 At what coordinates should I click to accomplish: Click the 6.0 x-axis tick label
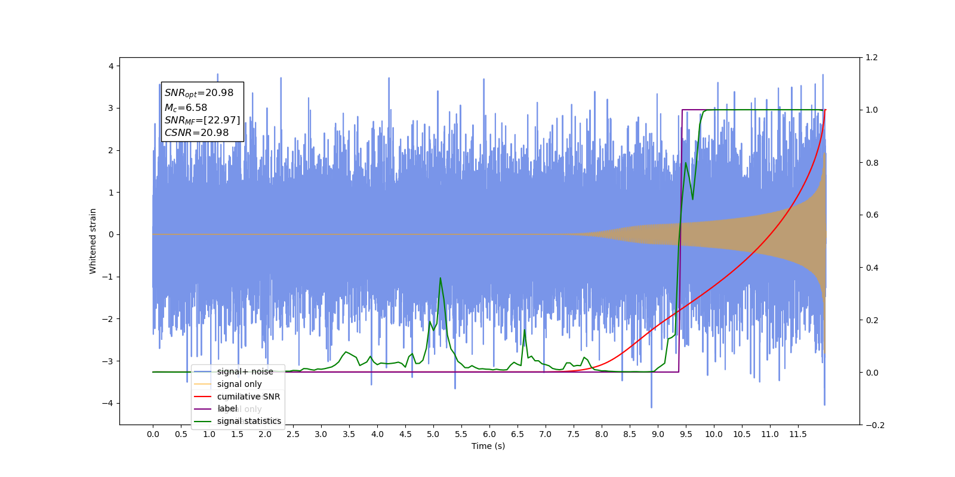click(489, 434)
